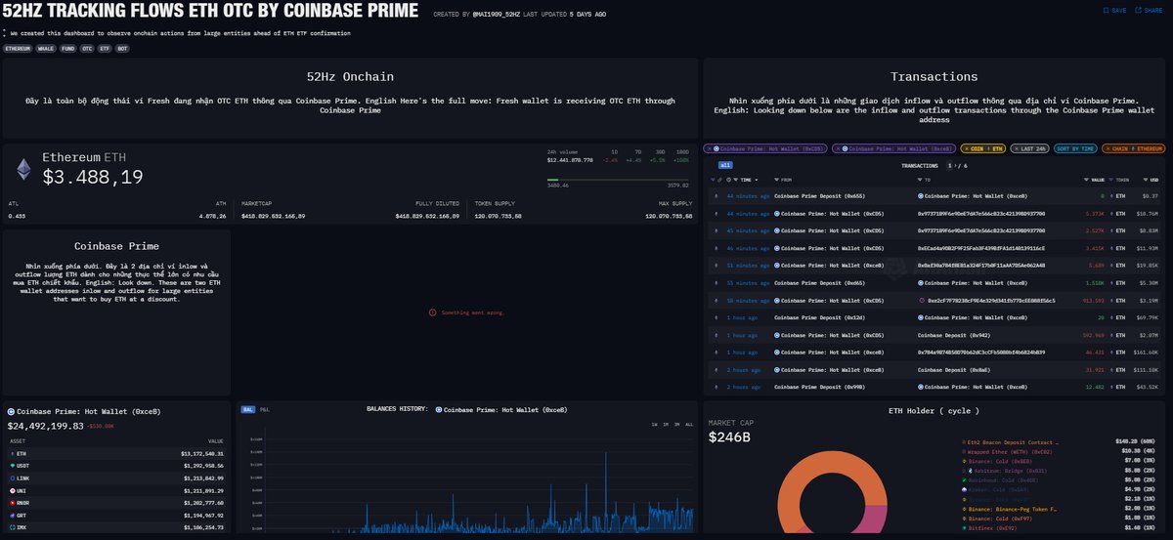Switch chart to BAL view
The image size is (1173, 540).
coord(247,409)
